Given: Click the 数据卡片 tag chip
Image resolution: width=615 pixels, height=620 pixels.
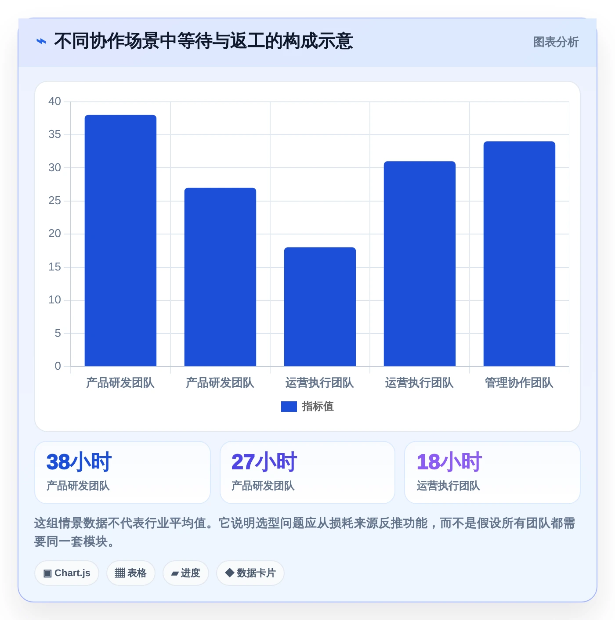Looking at the screenshot, I should click(250, 573).
